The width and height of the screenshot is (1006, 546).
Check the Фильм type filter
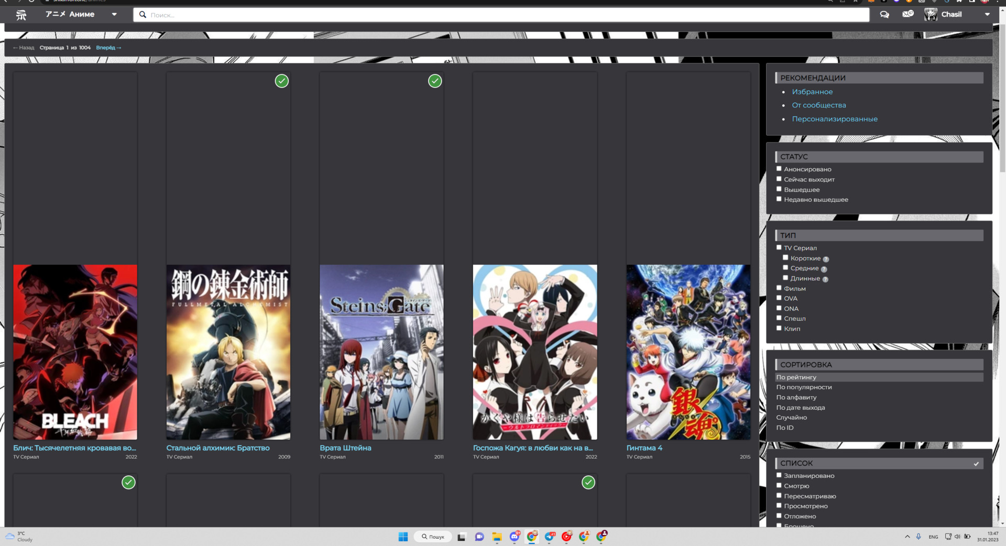(779, 288)
